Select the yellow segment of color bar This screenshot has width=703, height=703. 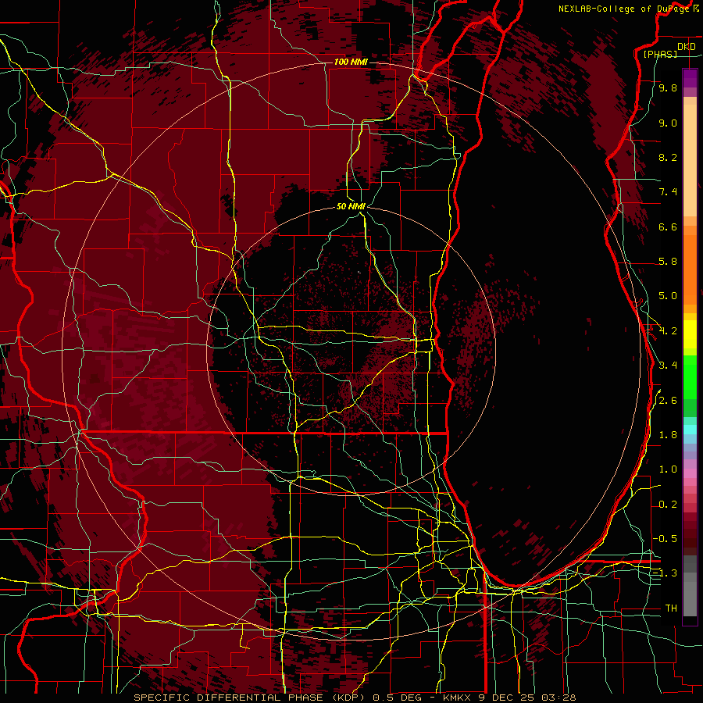pos(690,334)
